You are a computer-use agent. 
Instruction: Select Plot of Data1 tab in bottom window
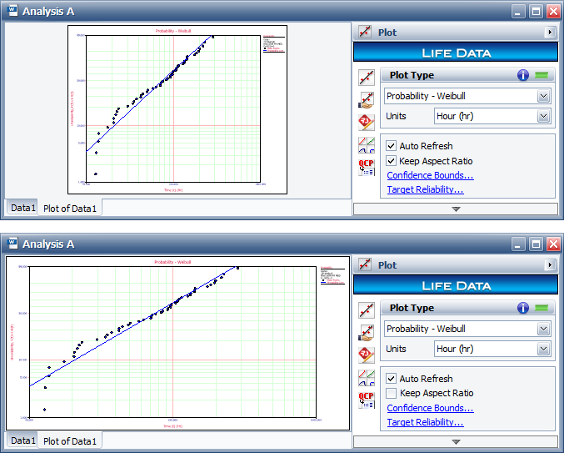(x=70, y=440)
